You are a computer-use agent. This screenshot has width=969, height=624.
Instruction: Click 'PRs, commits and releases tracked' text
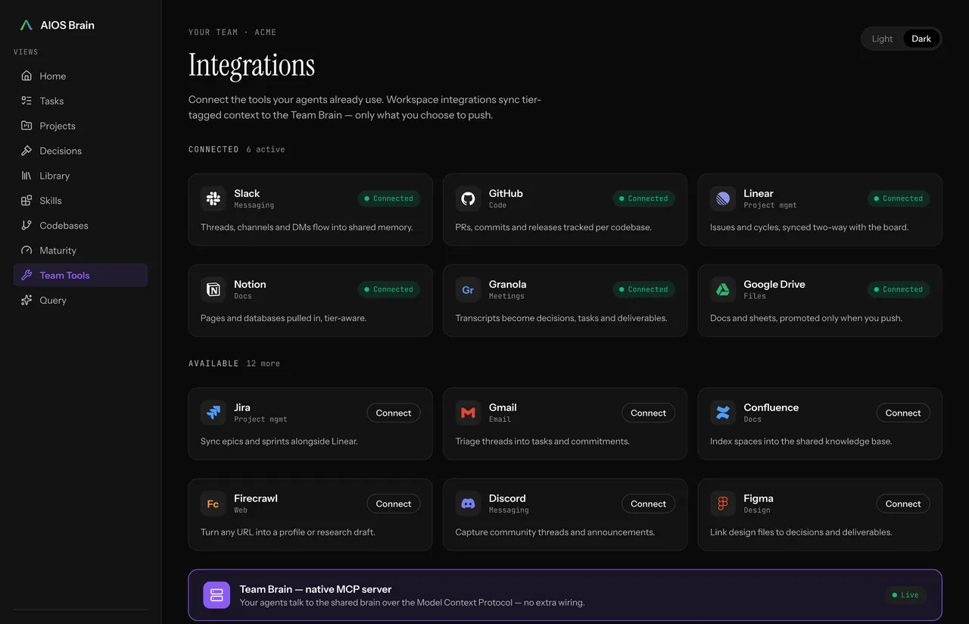click(553, 227)
